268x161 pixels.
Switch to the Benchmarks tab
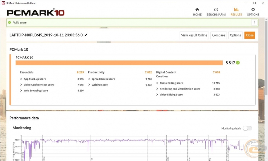(x=216, y=12)
